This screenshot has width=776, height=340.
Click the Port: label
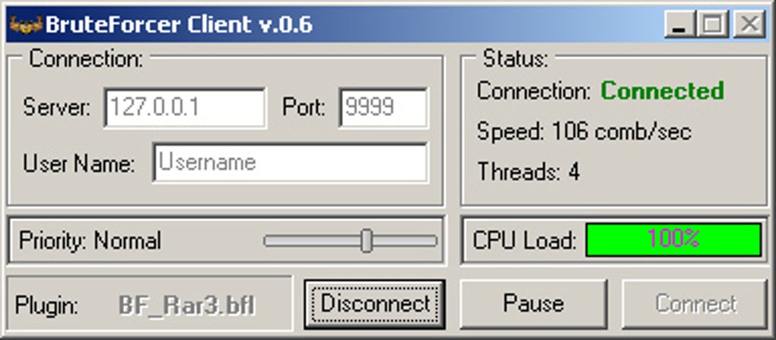click(x=304, y=107)
